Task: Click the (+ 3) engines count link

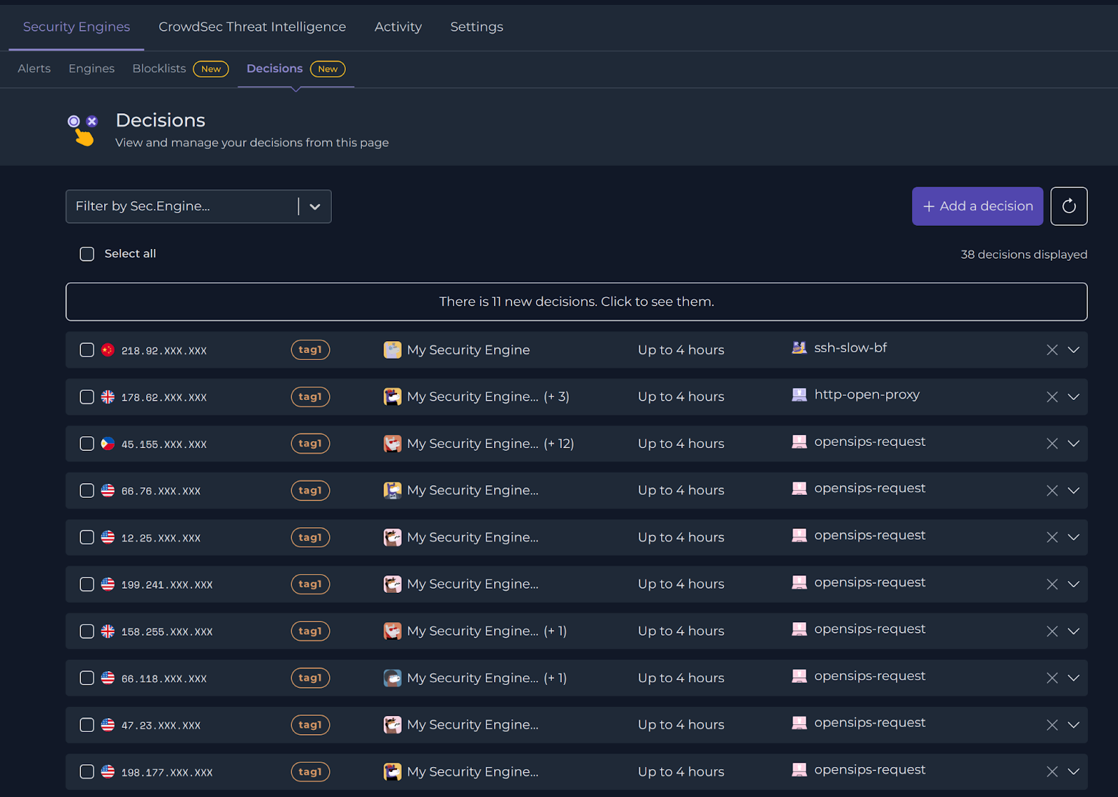Action: (x=557, y=396)
